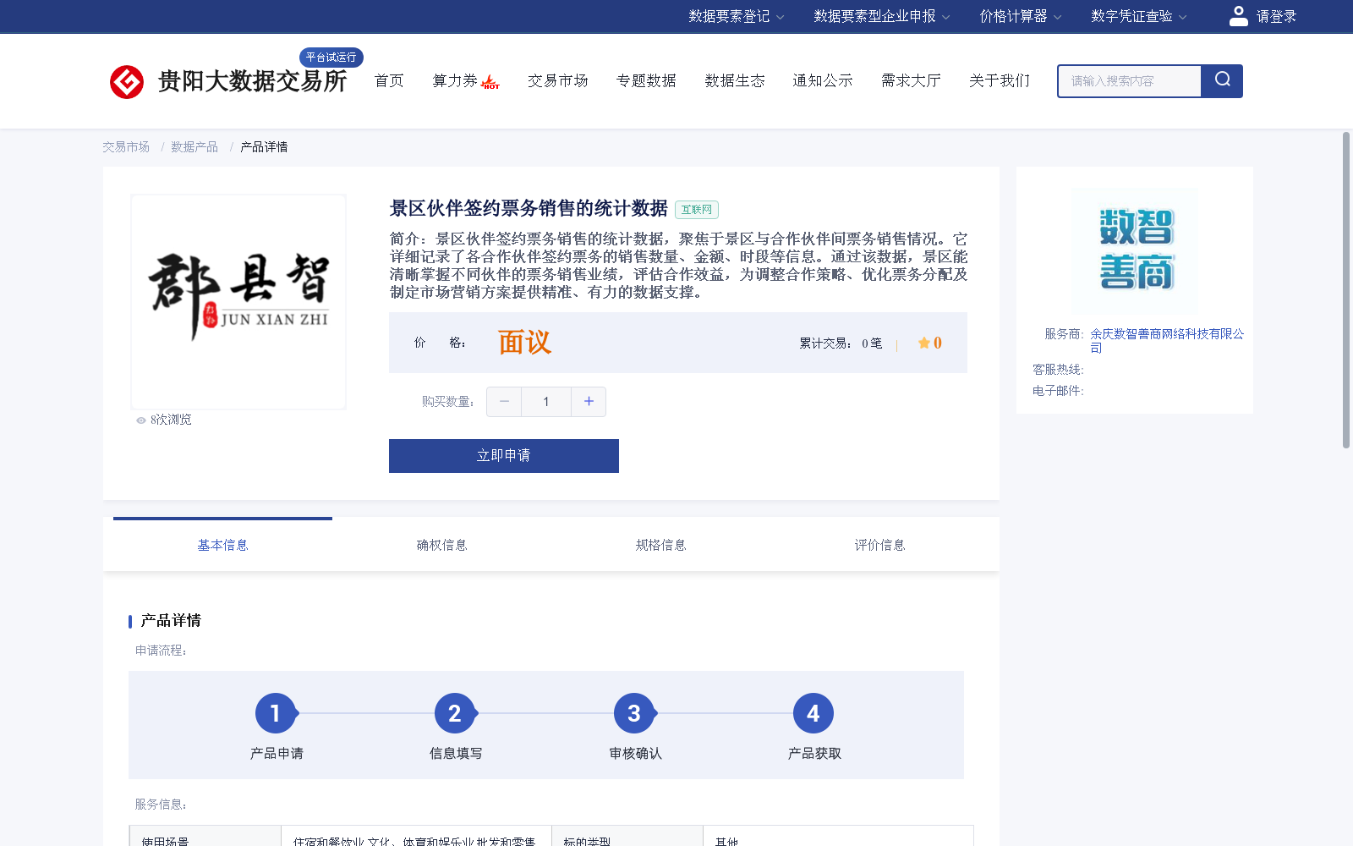Open the 算力券 menu item

[455, 81]
